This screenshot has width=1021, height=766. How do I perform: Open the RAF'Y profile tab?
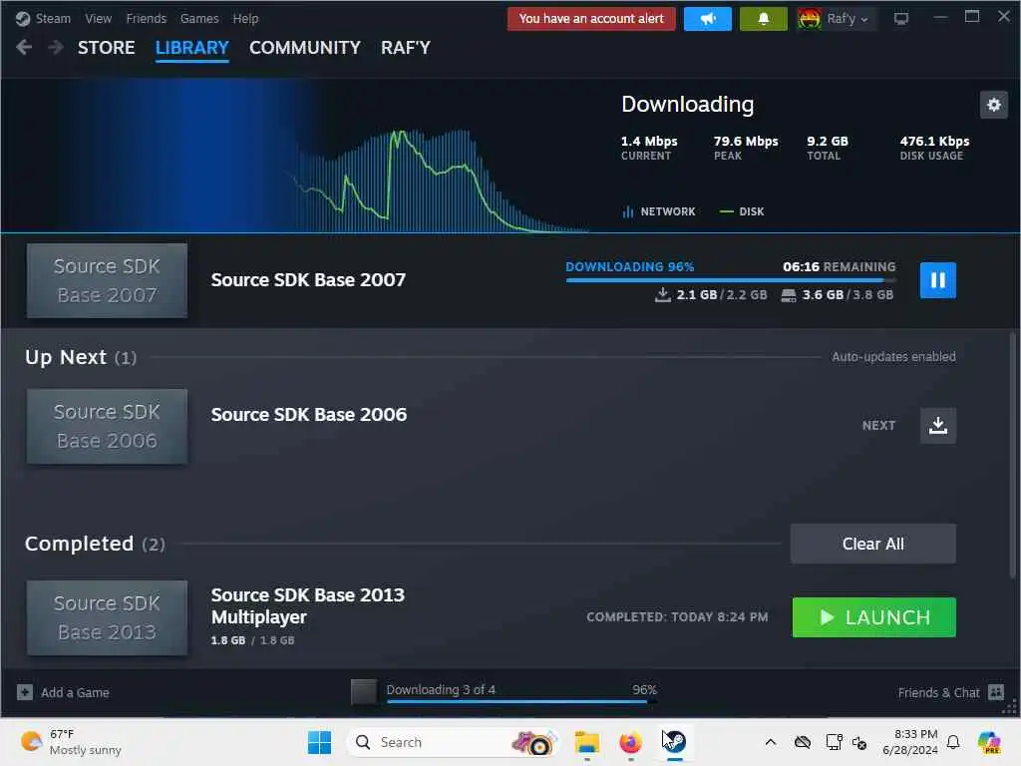[x=406, y=48]
